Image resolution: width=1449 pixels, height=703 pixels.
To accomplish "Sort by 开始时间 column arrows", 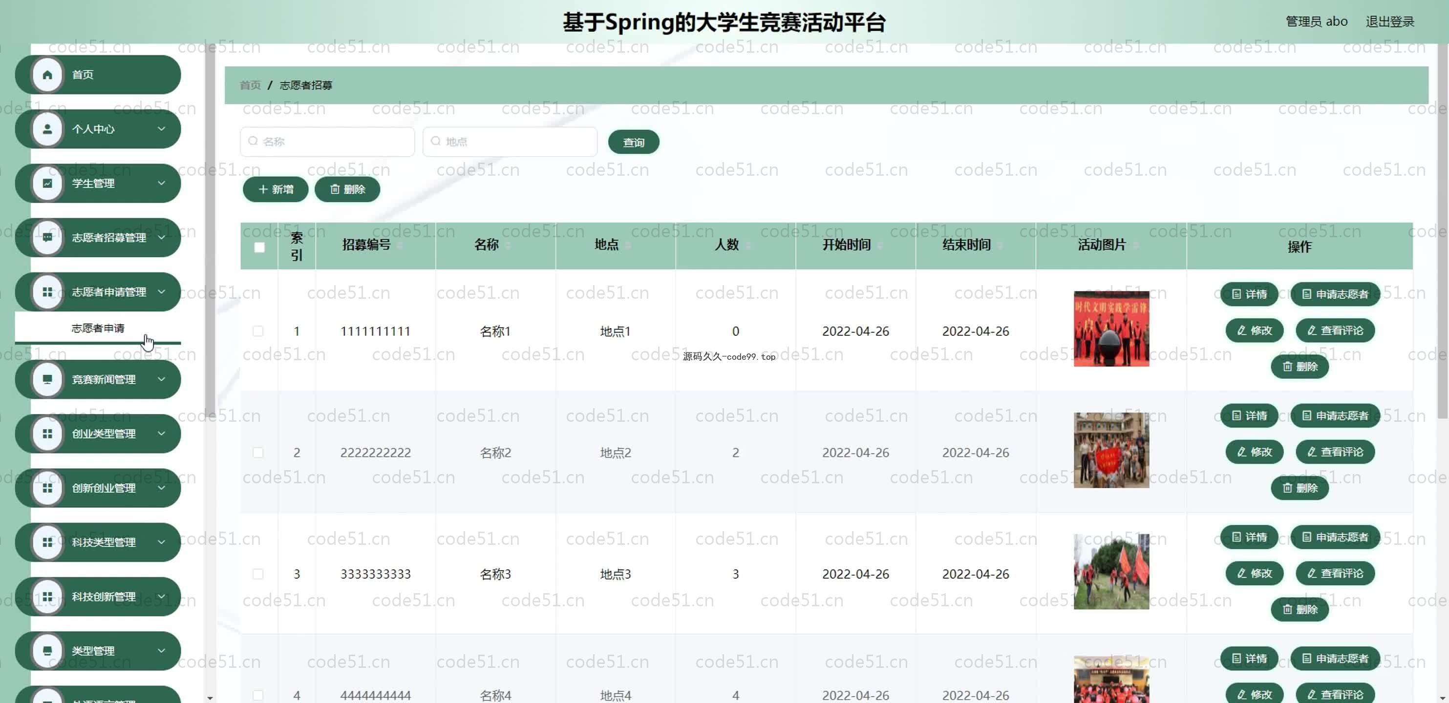I will pyautogui.click(x=880, y=245).
